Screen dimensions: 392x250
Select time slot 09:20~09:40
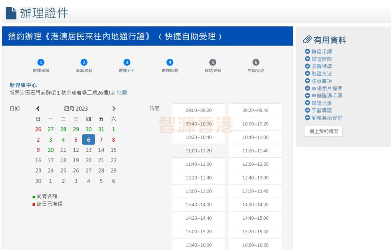click(255, 110)
